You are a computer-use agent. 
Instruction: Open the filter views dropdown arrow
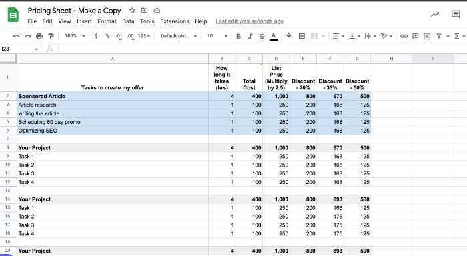coord(448,36)
